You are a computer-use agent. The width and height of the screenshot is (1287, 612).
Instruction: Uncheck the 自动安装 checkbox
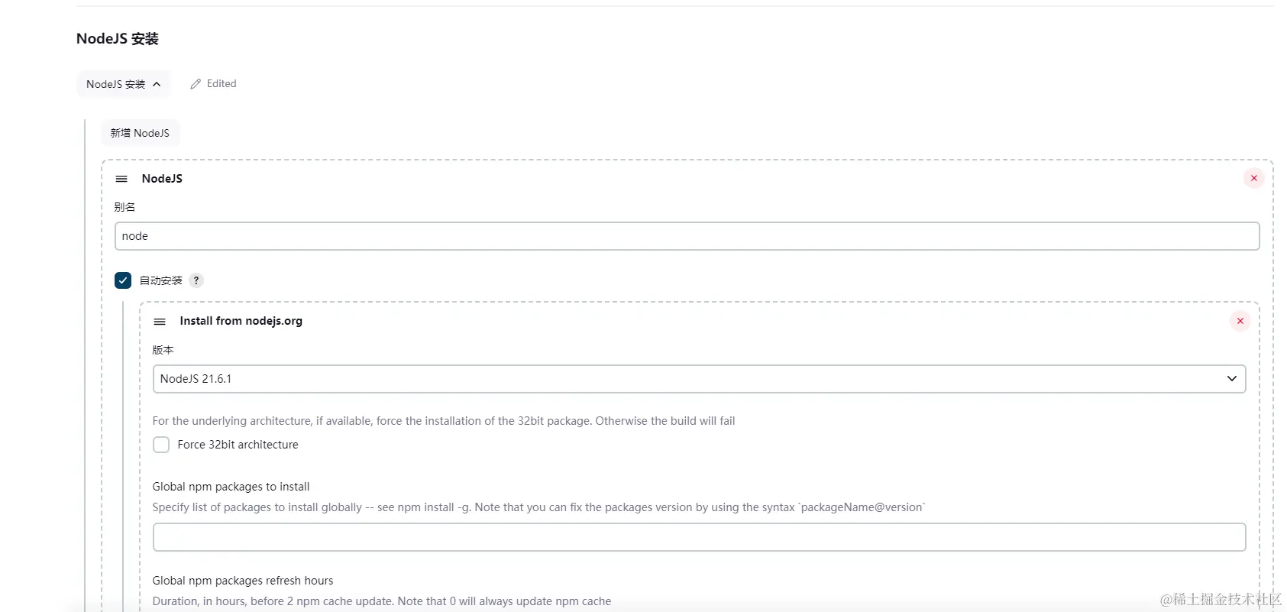click(x=123, y=280)
